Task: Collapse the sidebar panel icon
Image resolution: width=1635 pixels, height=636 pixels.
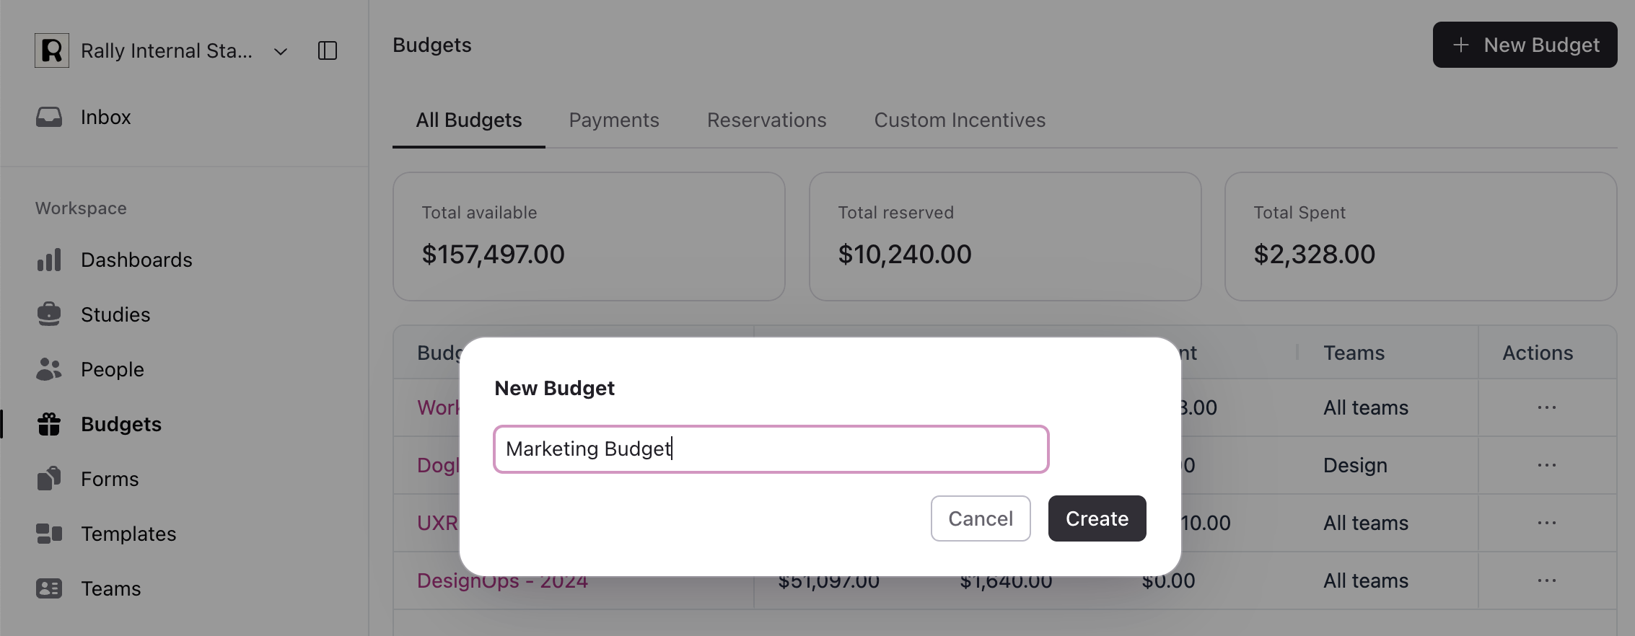Action: click(328, 50)
